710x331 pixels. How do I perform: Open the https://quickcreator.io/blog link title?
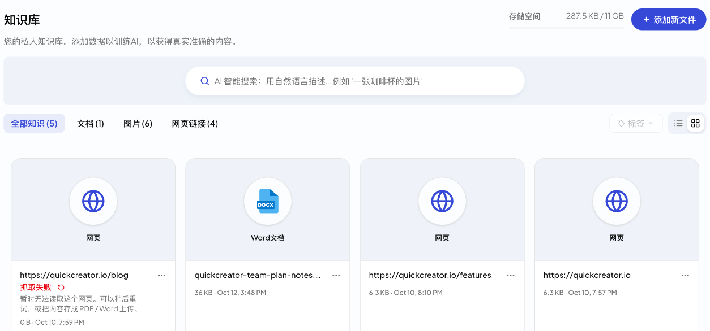click(x=74, y=275)
